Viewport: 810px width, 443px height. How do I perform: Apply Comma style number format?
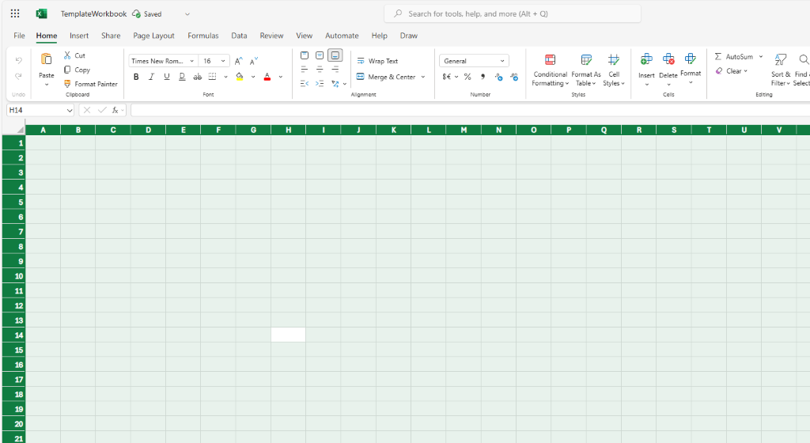483,77
